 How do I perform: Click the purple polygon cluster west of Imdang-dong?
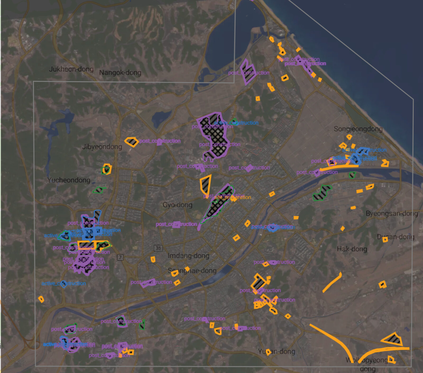[x=85, y=262]
